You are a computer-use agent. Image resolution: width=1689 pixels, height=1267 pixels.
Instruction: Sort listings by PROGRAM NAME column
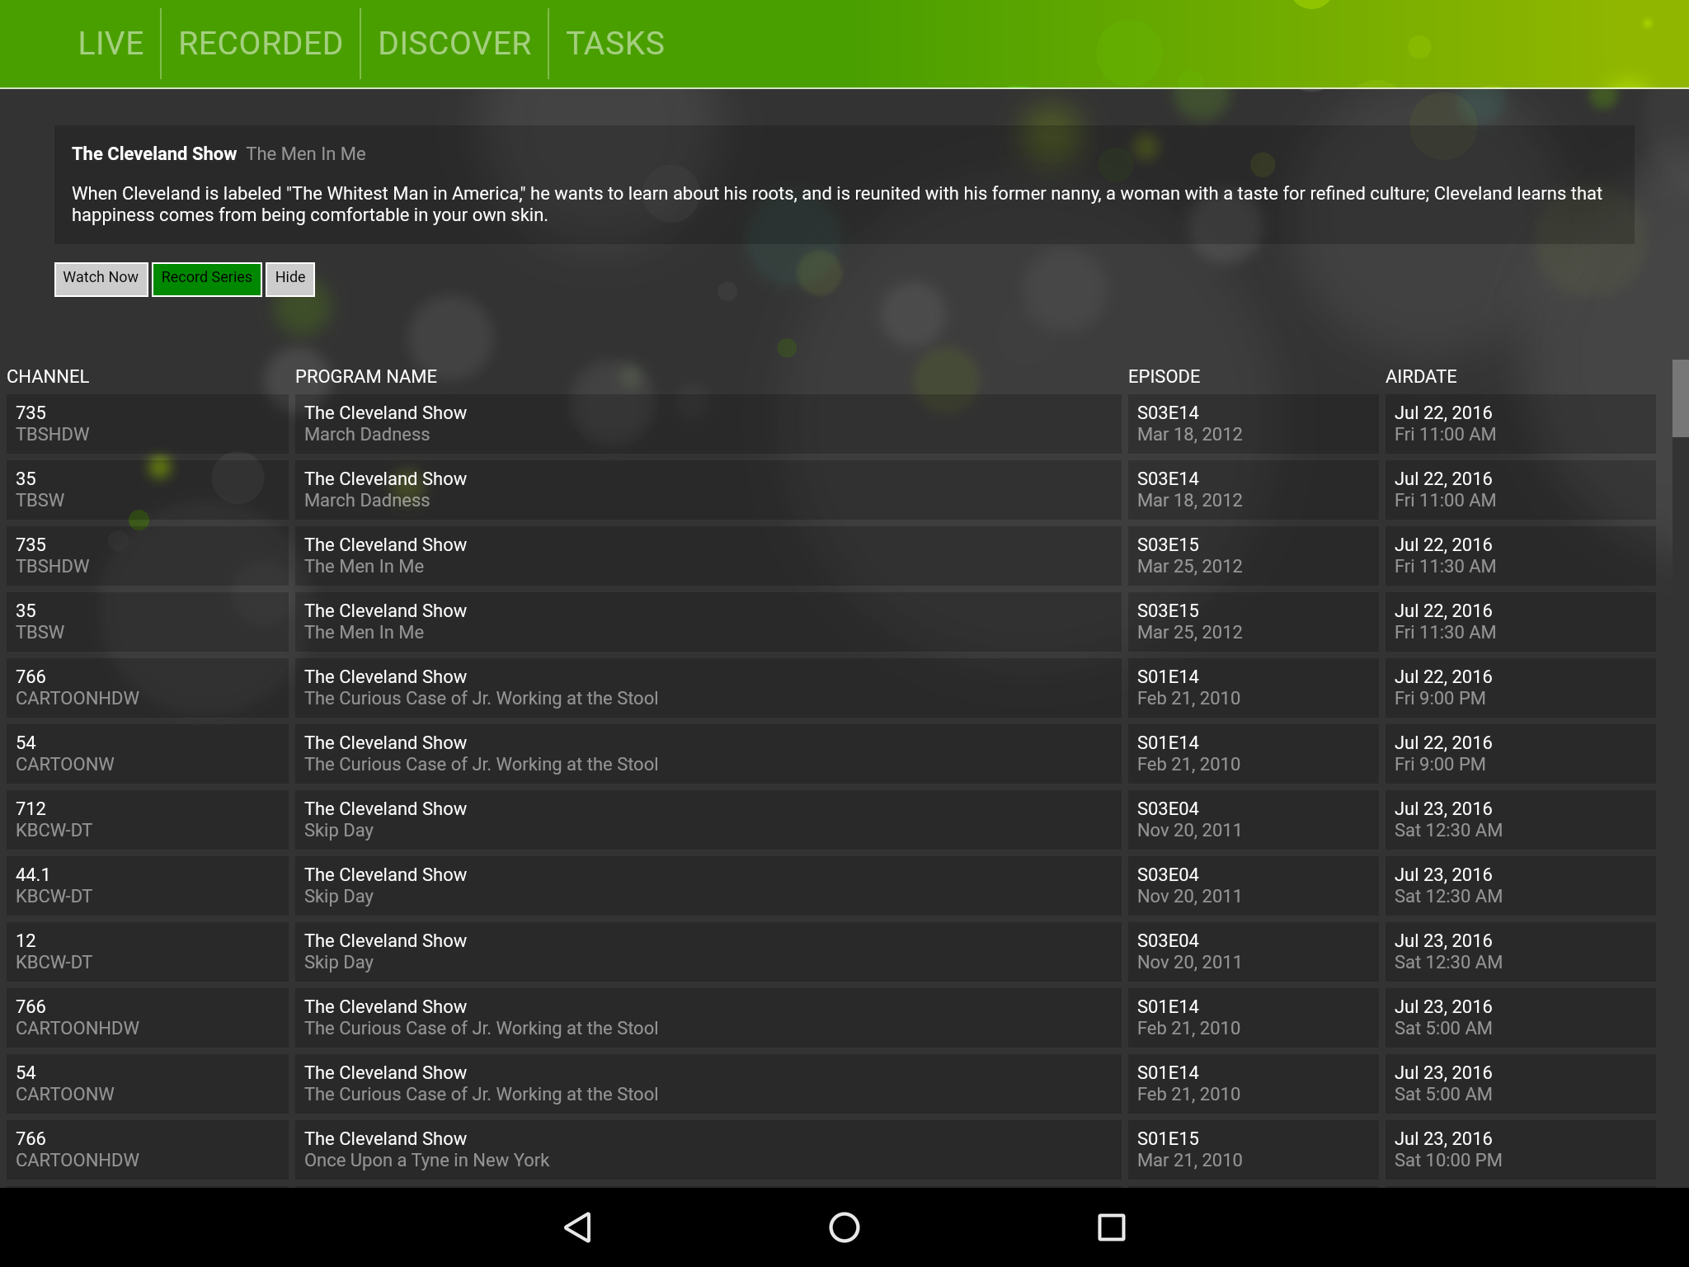pos(367,376)
